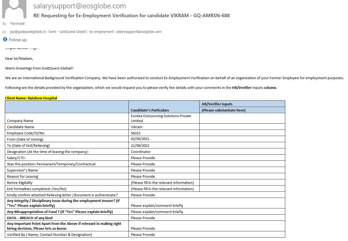Click the 'Reason for Leaving' row label

click(x=22, y=176)
